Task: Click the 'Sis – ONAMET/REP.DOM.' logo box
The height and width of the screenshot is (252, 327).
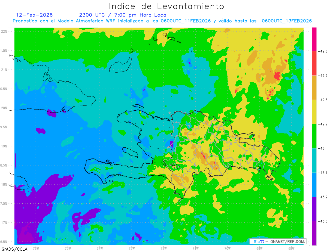Action: tap(278, 241)
